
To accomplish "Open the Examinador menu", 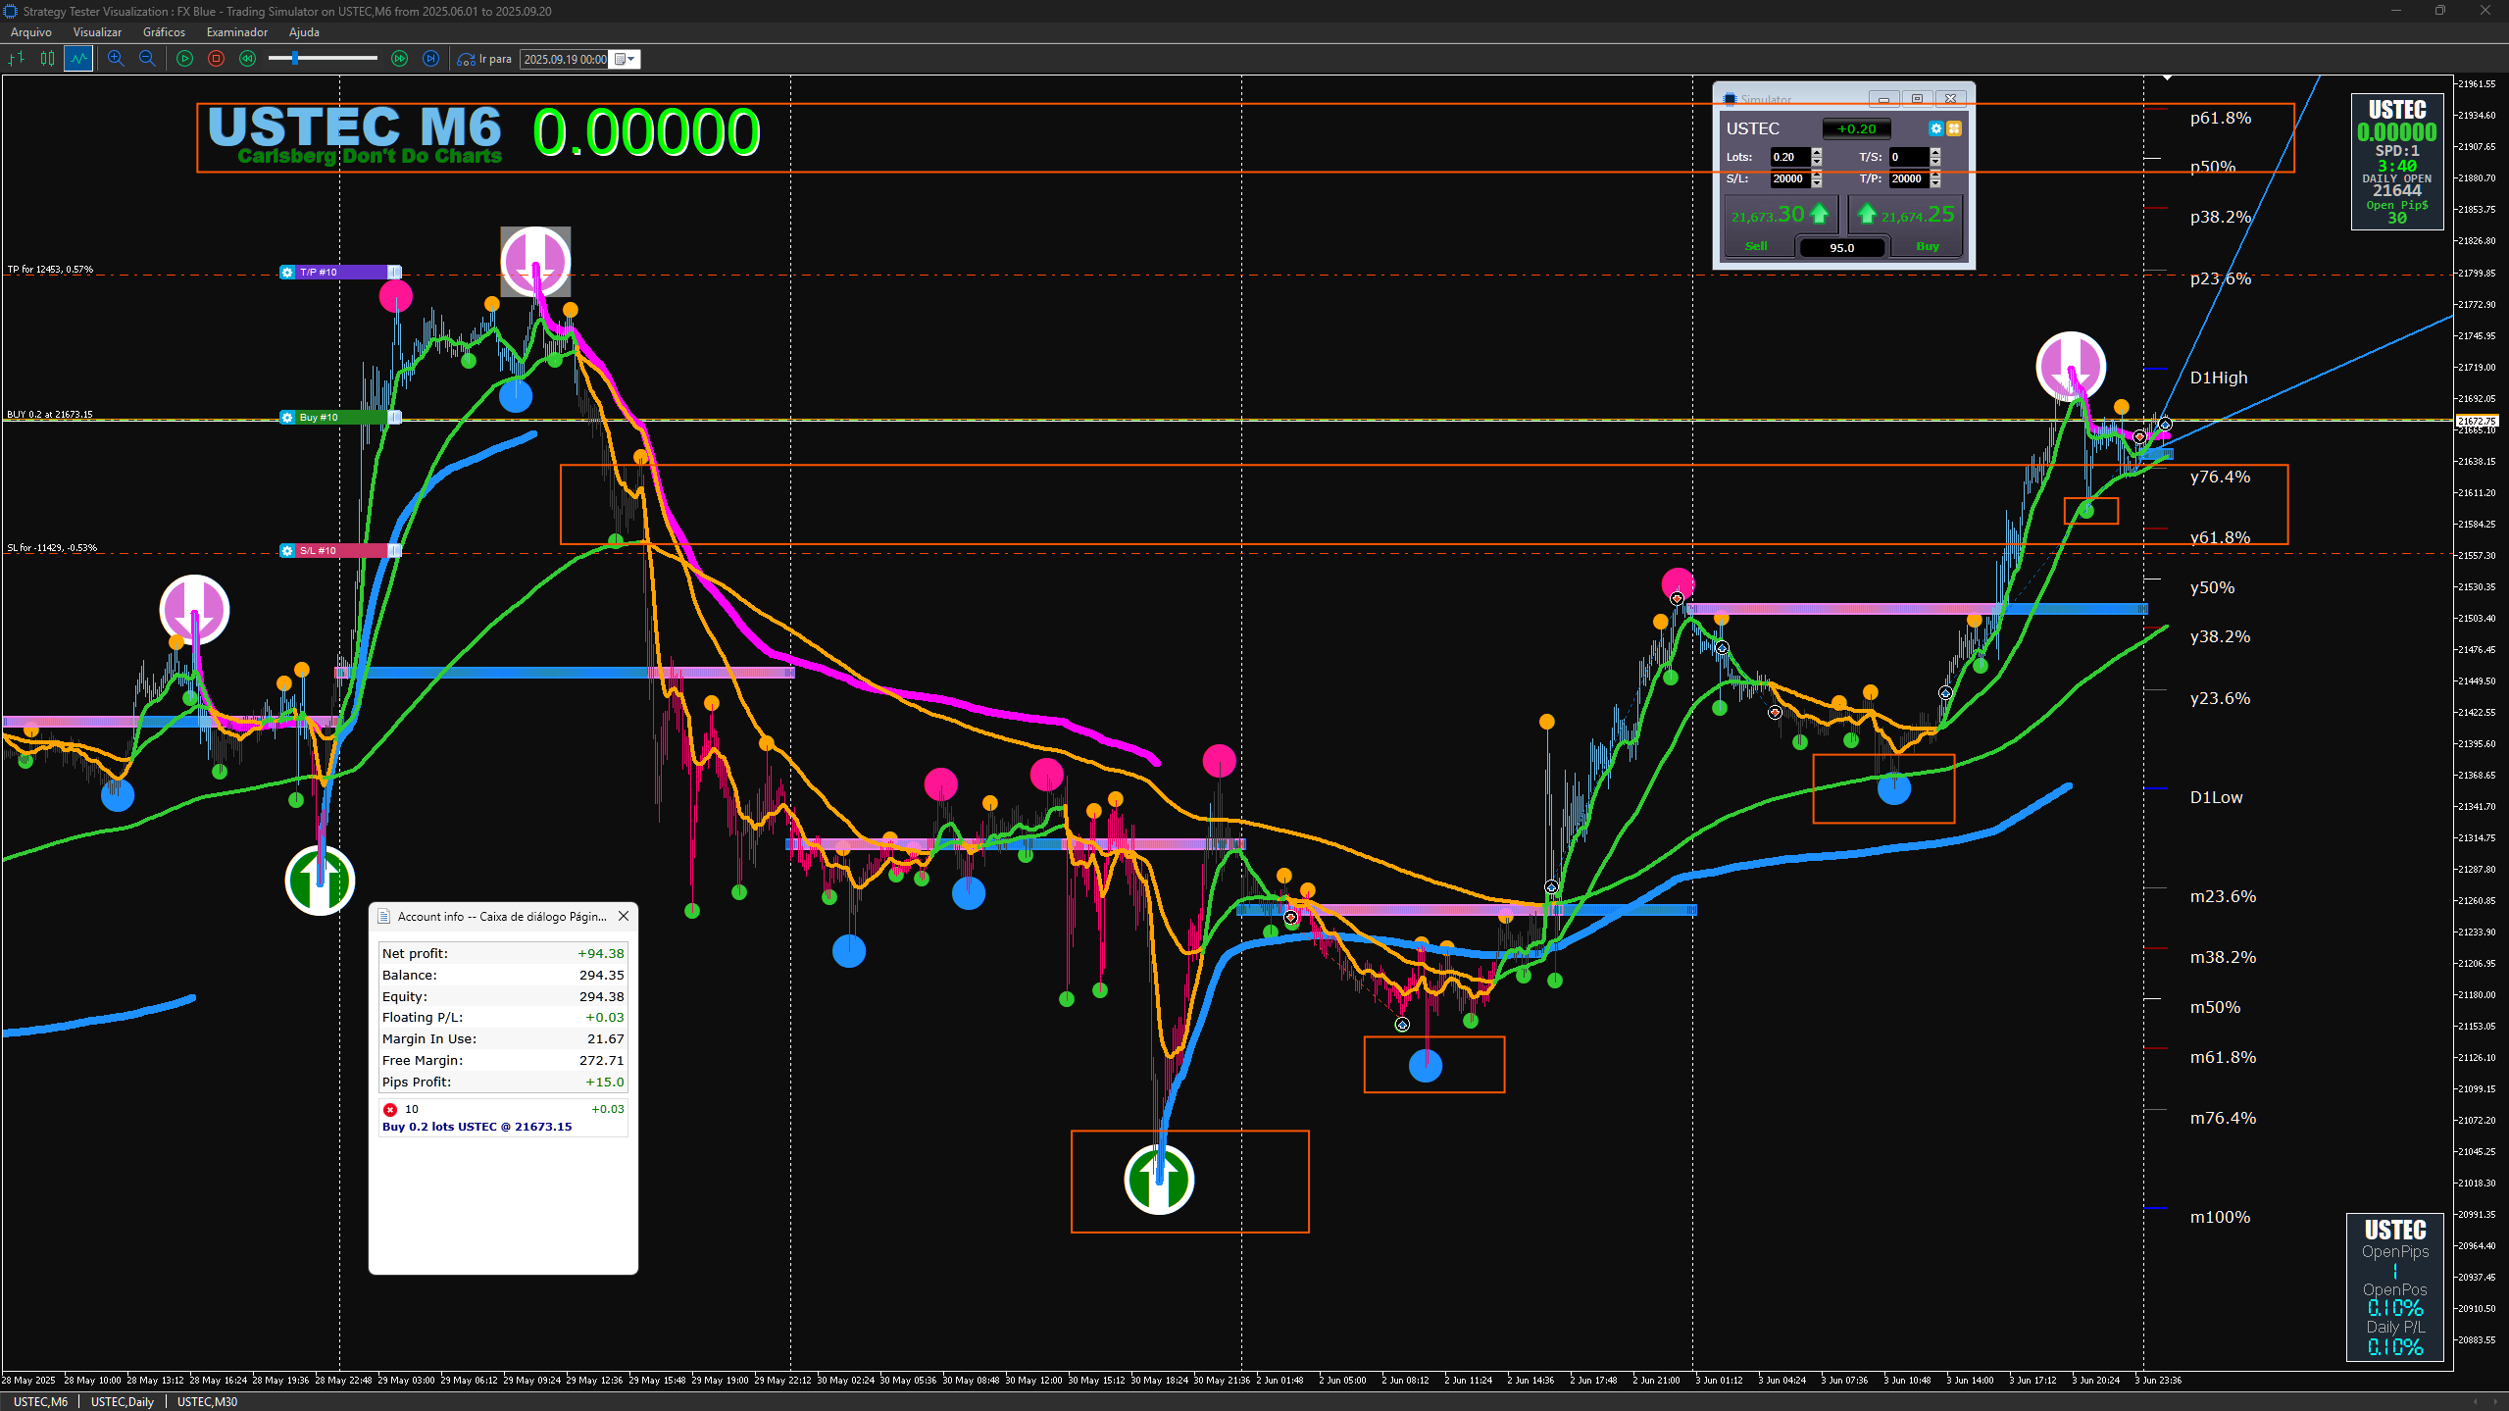I will point(236,32).
